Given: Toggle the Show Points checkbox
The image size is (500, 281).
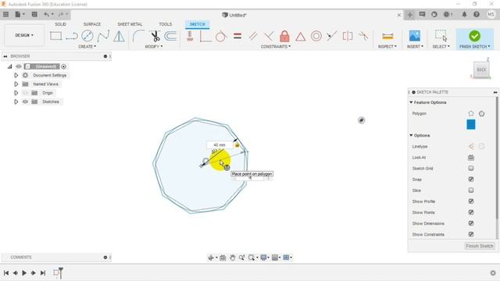Looking at the screenshot, I should click(471, 212).
